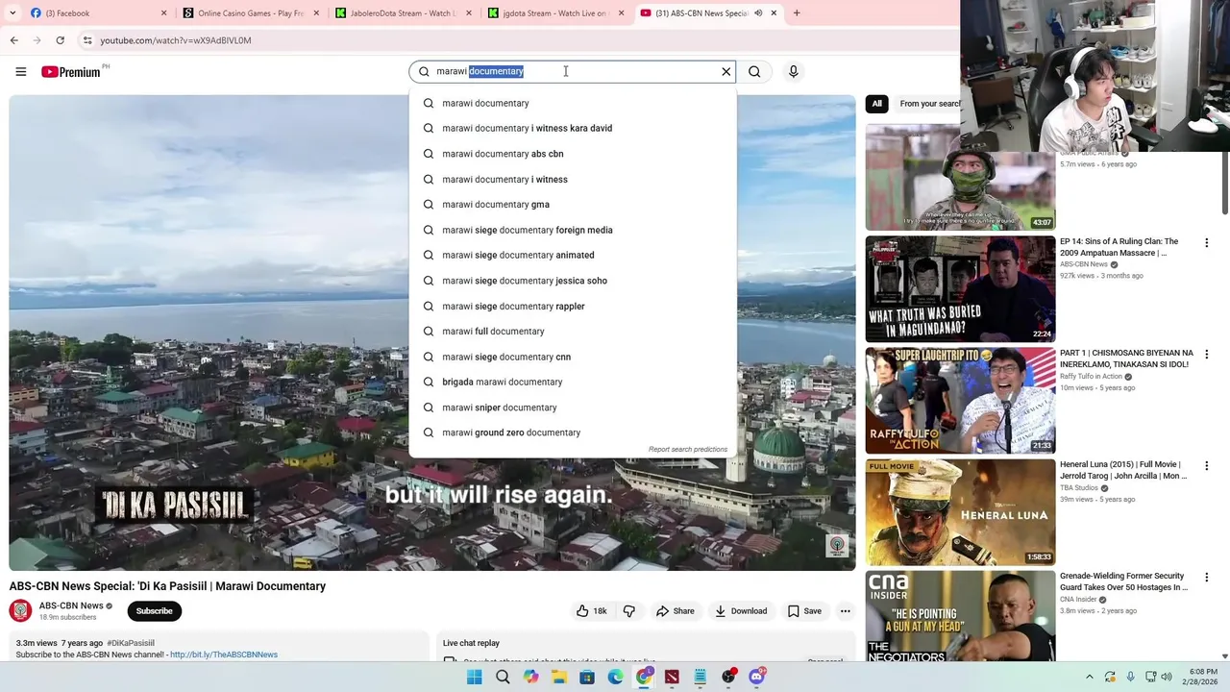
Task: Choose suggestion 'marawi siege documentary jessica soho'
Action: point(573,281)
